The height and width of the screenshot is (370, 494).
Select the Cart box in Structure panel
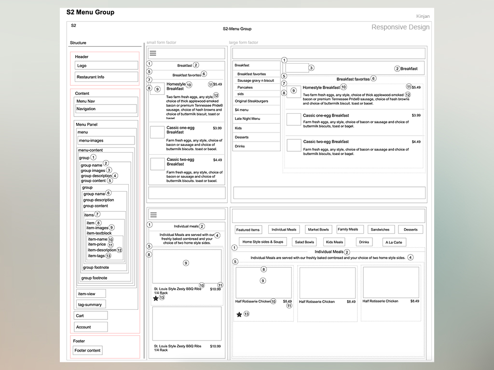pos(91,316)
